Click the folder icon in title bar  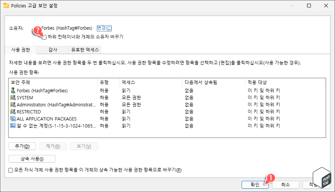tap(6, 6)
